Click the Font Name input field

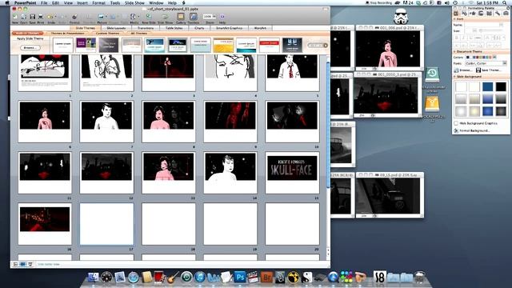tap(484, 25)
